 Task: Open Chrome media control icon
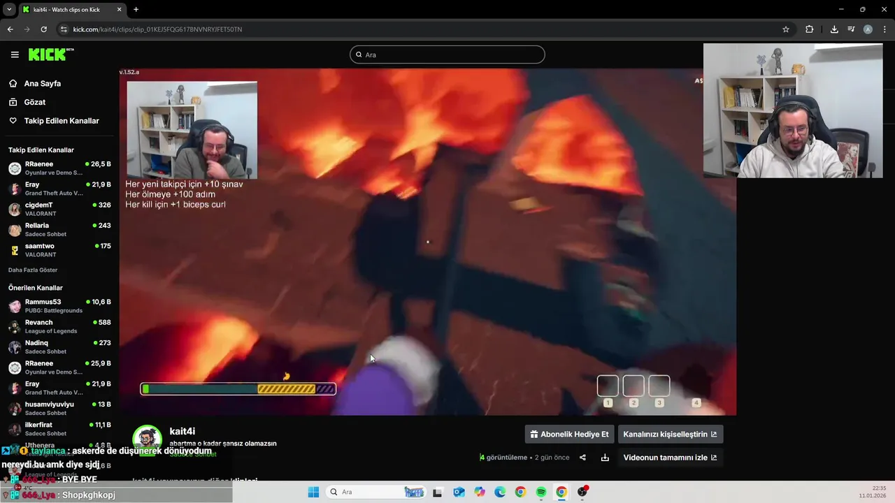coord(851,29)
